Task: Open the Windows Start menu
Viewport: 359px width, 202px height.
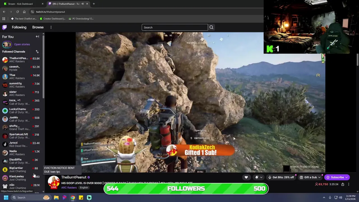Action: click(6, 198)
